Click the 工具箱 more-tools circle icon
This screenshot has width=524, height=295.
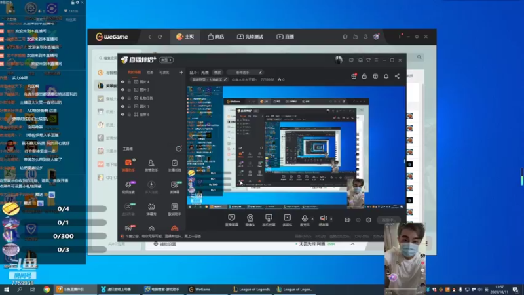(x=178, y=149)
